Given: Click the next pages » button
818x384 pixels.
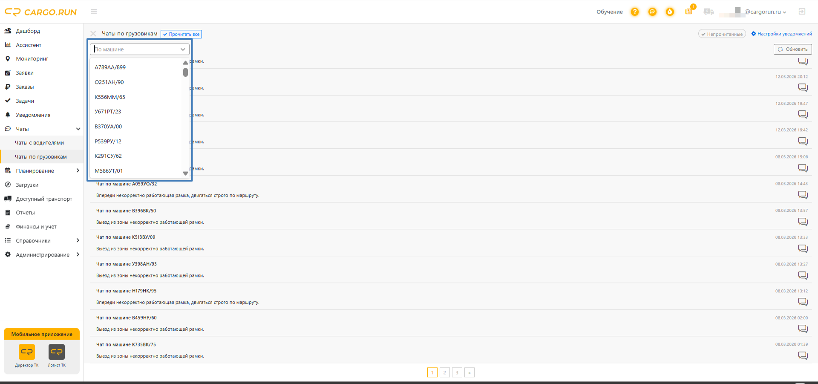Looking at the screenshot, I should click(x=469, y=372).
